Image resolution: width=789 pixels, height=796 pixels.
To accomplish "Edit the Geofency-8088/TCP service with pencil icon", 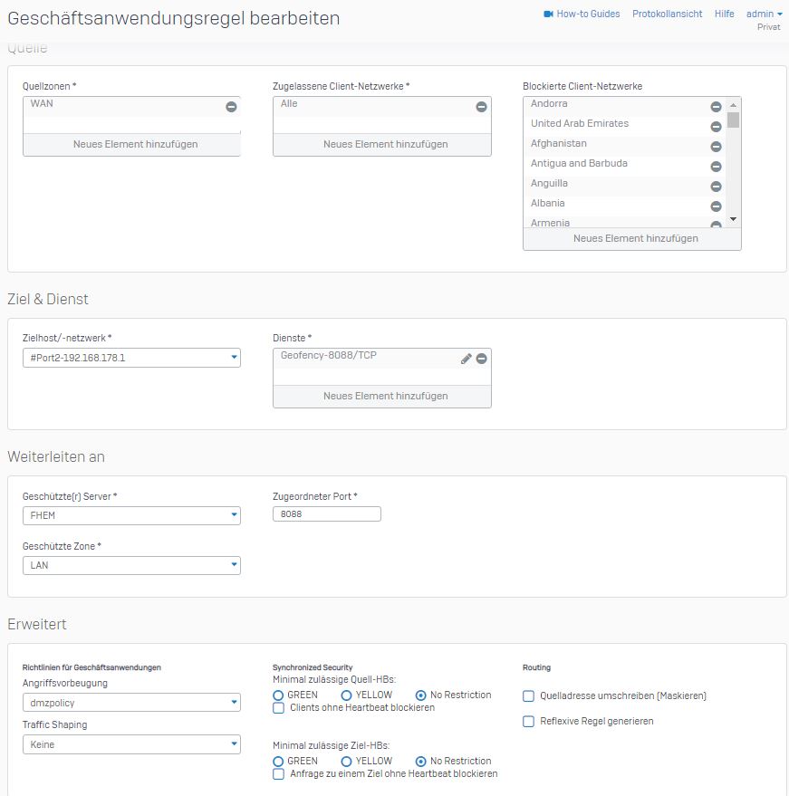I will (x=467, y=359).
